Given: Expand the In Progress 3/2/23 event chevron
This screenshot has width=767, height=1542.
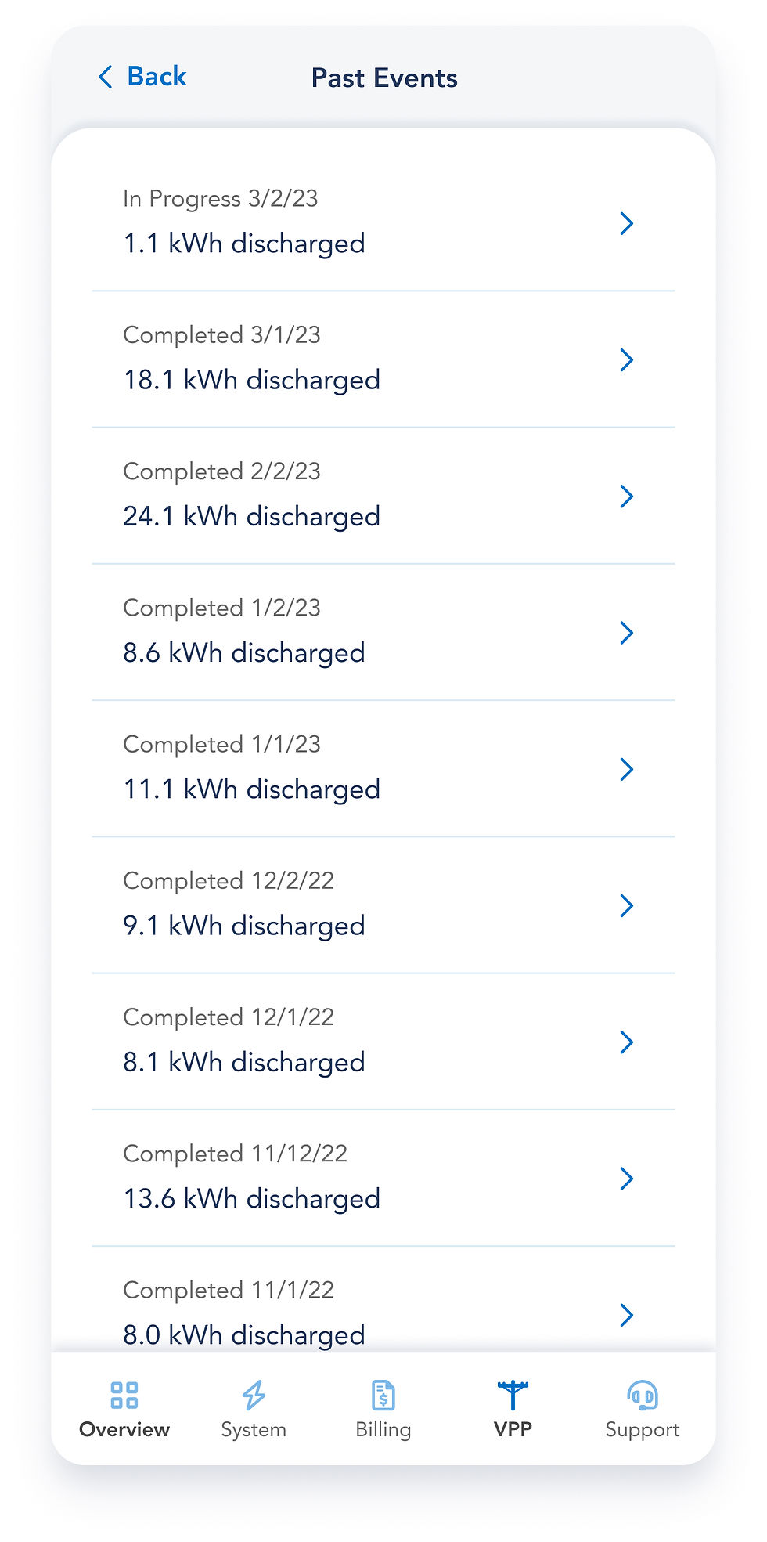Looking at the screenshot, I should pyautogui.click(x=626, y=223).
